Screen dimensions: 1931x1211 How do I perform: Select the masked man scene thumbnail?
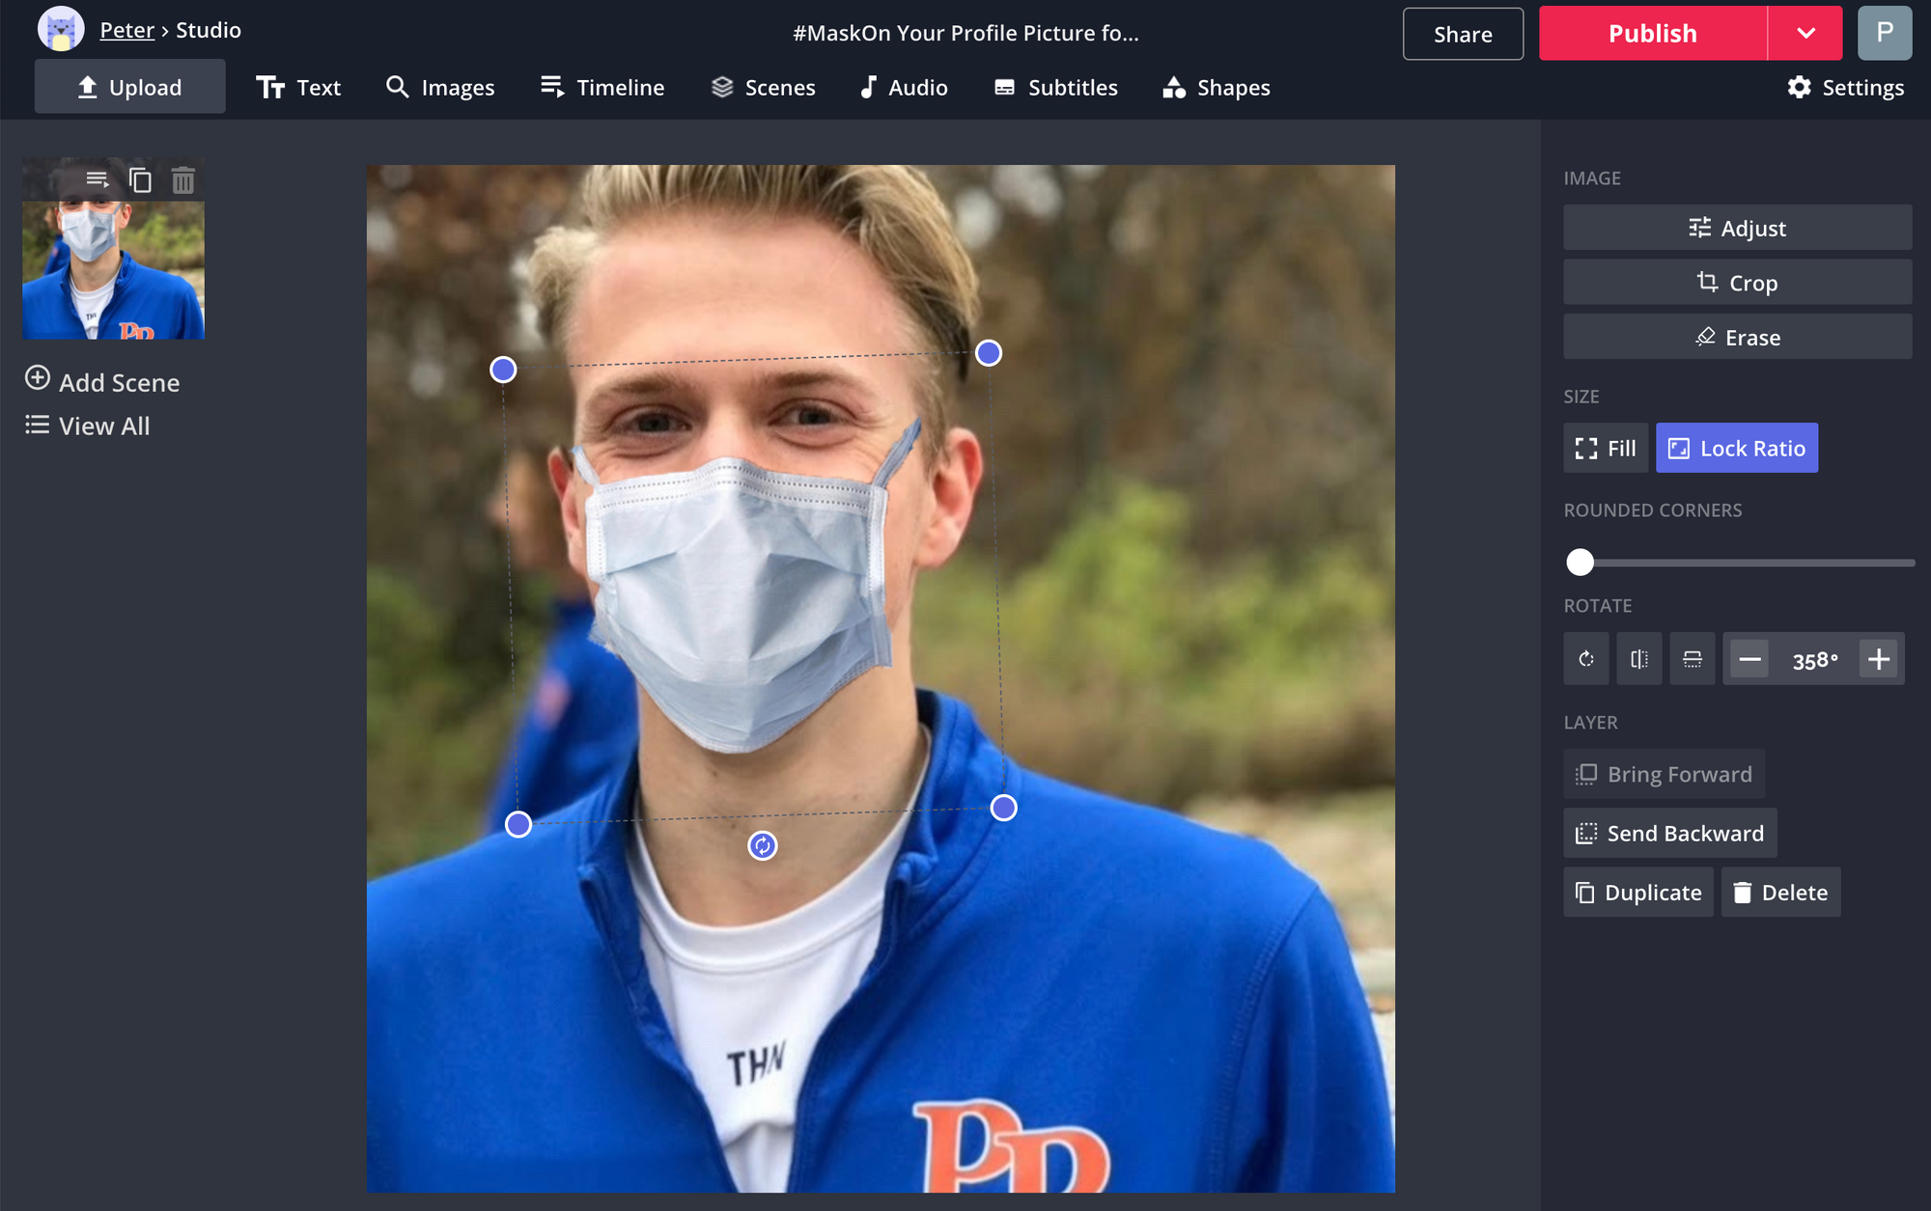coord(113,270)
